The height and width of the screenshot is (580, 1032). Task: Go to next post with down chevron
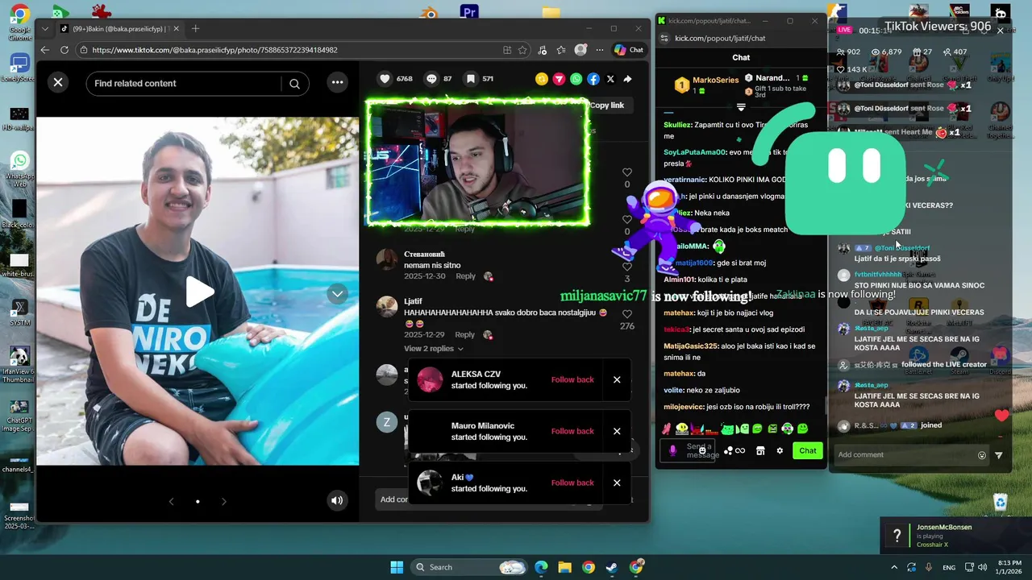tap(337, 294)
